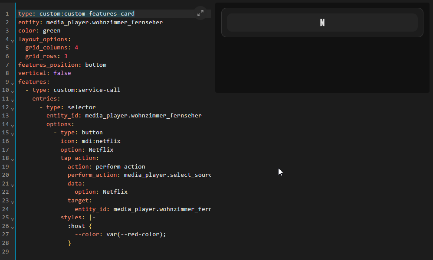Collapse the button option at line 15
The height and width of the screenshot is (260, 433).
(x=12, y=134)
